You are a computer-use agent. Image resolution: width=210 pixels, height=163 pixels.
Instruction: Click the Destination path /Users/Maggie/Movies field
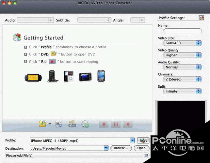[67, 148]
